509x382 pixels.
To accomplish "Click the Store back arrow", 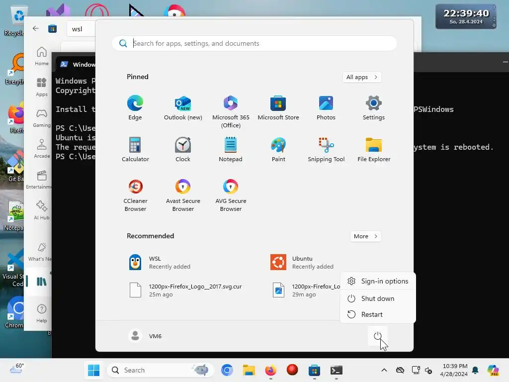I will 36,28.
